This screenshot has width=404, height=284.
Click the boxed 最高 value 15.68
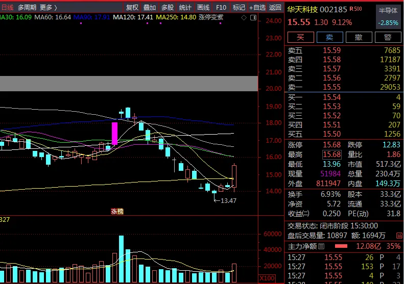point(332,154)
